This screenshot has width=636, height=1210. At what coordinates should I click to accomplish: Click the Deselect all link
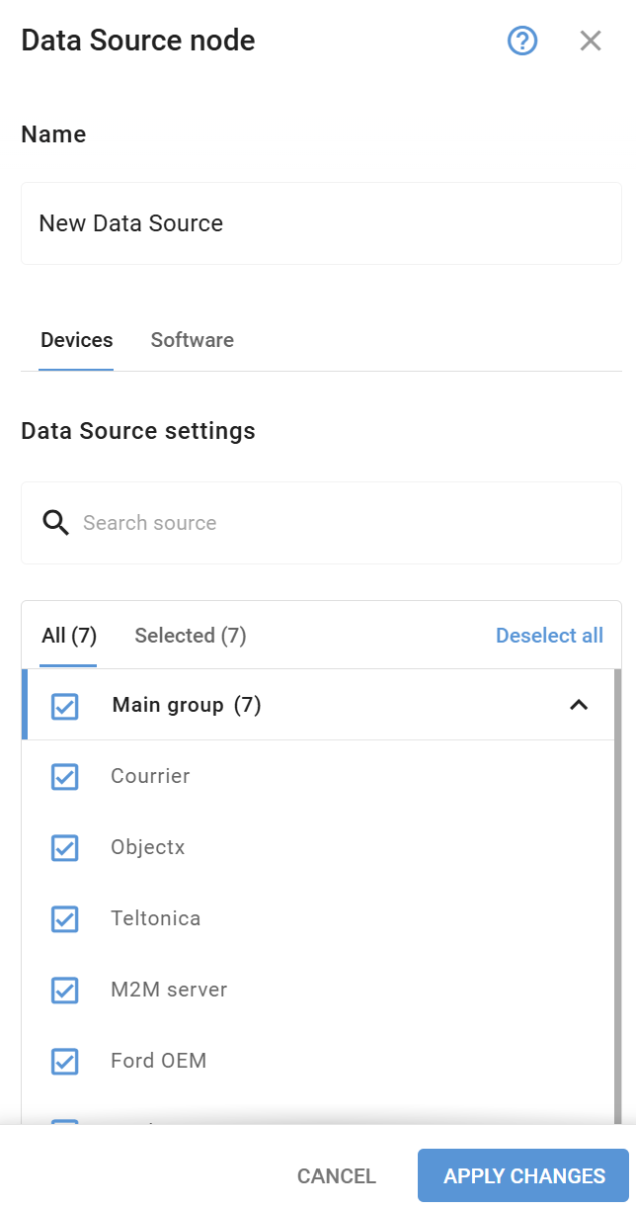coord(549,636)
